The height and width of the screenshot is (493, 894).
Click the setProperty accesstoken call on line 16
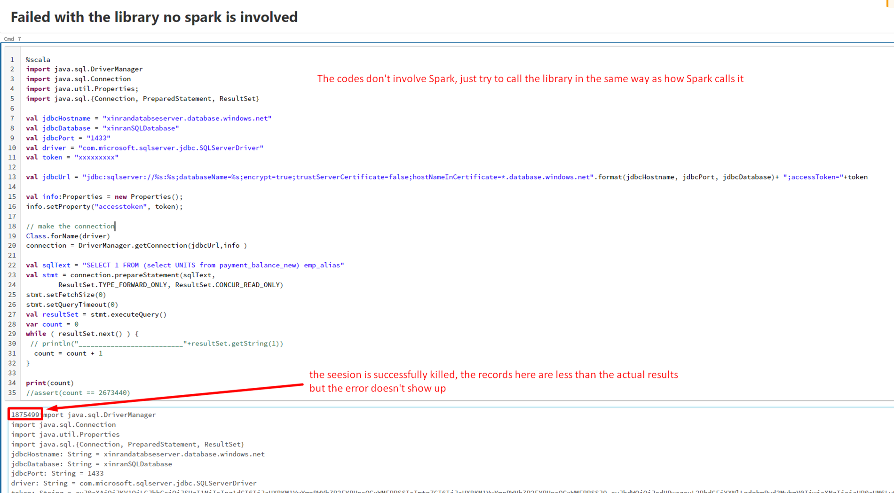pyautogui.click(x=103, y=206)
